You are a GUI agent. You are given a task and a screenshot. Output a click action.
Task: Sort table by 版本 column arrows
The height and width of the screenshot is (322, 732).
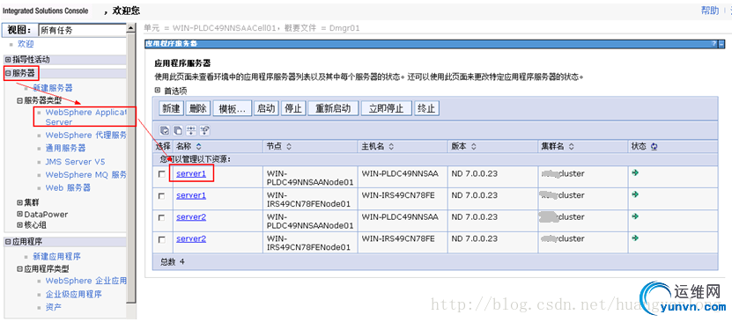473,146
